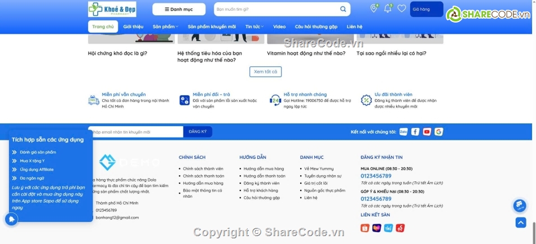This screenshot has height=244, width=536.
Task: Open the Tiki marketplace icon
Action: tap(388, 228)
